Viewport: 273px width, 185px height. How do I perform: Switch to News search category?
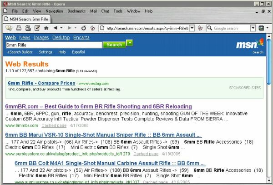click(25, 38)
